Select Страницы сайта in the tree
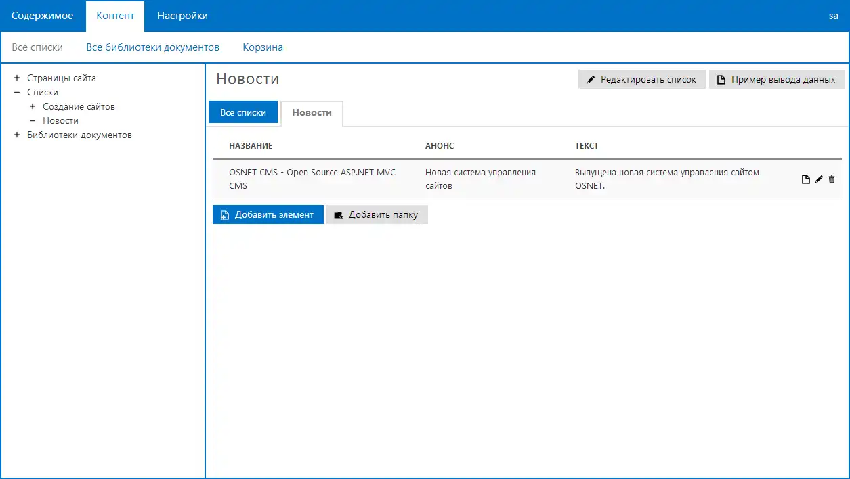Screen dimensions: 850x479 [x=62, y=78]
